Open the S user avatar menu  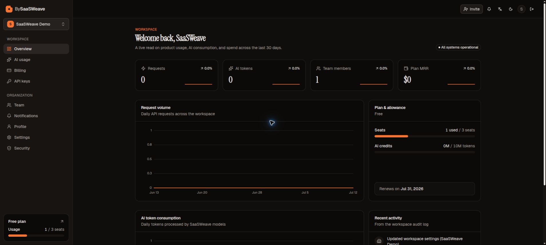click(x=521, y=9)
